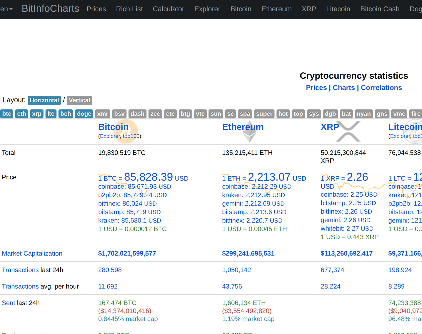Toggle the vmc coin tag

coord(399,114)
